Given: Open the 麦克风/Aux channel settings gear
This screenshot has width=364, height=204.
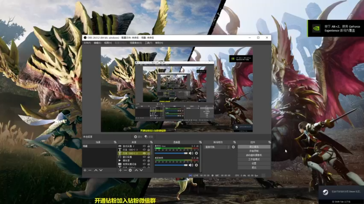Looking at the screenshot, I should (x=197, y=153).
